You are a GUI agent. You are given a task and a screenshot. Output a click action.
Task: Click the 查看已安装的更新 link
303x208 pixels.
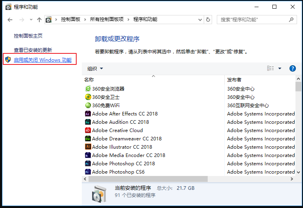[33, 50]
